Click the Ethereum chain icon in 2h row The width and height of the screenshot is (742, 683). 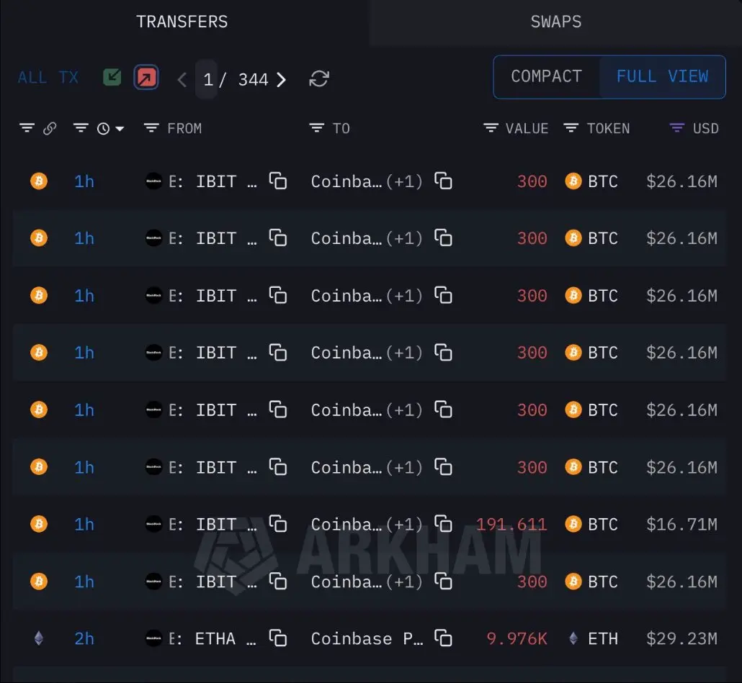click(40, 638)
